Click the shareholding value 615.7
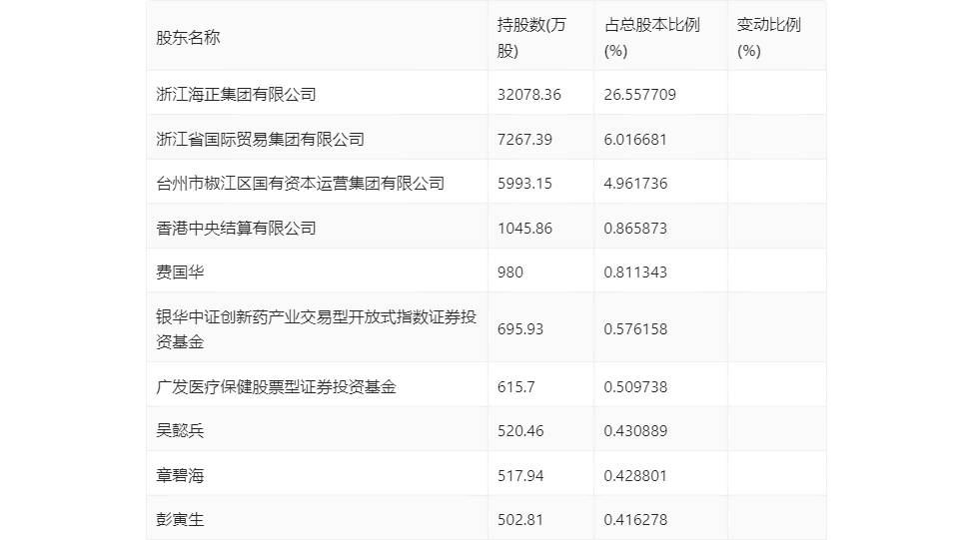This screenshot has width=974, height=540. point(516,386)
